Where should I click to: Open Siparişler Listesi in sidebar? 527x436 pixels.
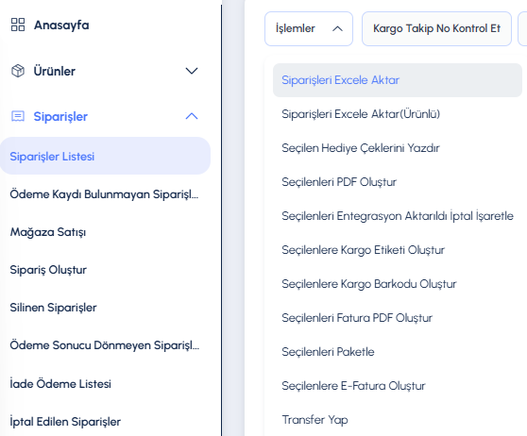[105, 156]
